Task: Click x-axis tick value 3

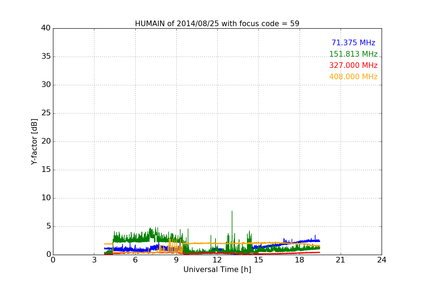Action: tap(94, 260)
